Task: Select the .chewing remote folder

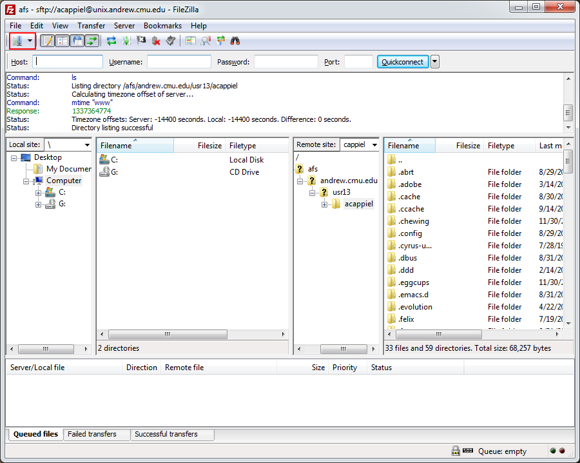Action: click(474, 221)
